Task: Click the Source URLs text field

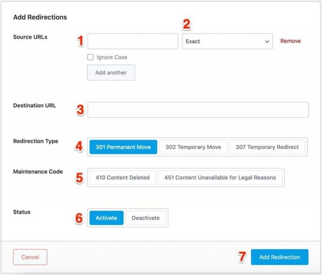Action: pos(132,42)
